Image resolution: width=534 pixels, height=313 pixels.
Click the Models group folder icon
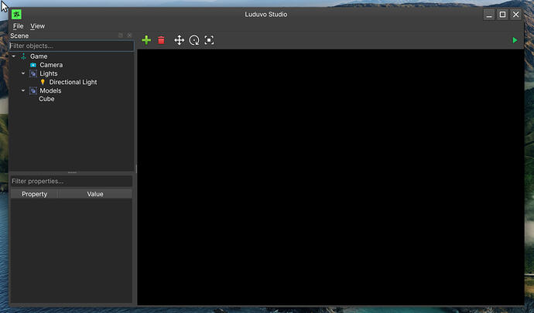coord(33,90)
